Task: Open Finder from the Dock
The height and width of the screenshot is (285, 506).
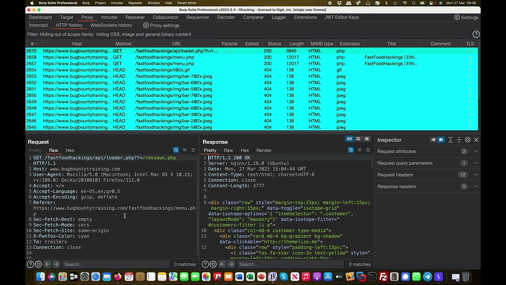Action: coord(40,277)
